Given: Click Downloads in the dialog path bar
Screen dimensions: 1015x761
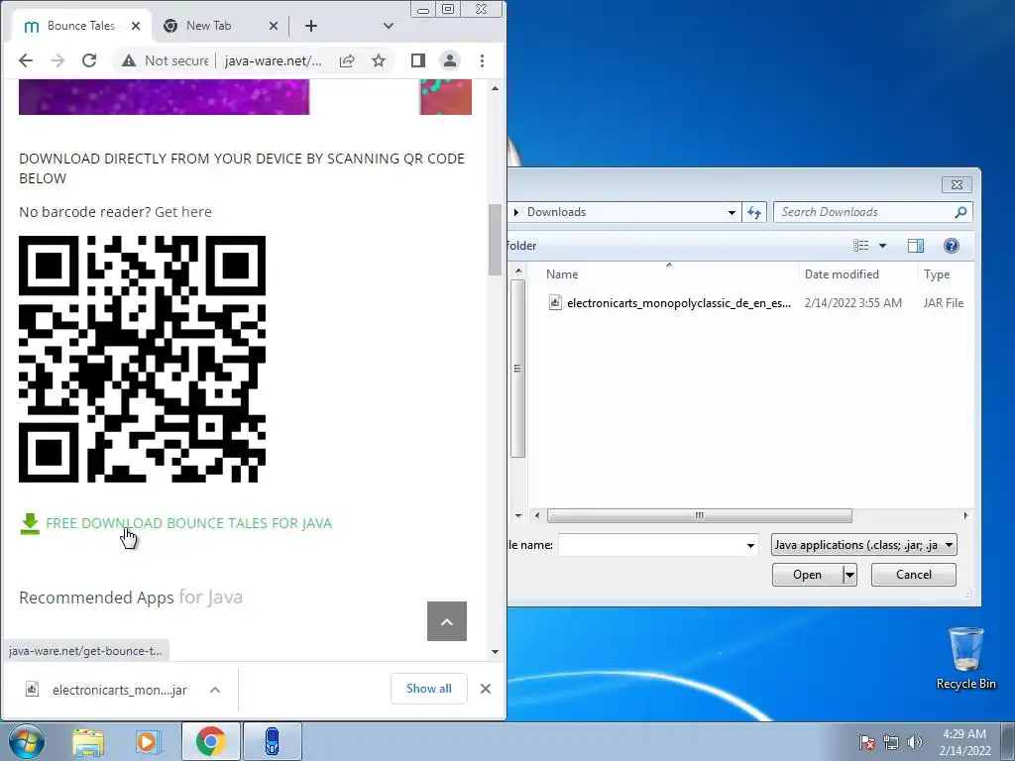Looking at the screenshot, I should click(557, 212).
